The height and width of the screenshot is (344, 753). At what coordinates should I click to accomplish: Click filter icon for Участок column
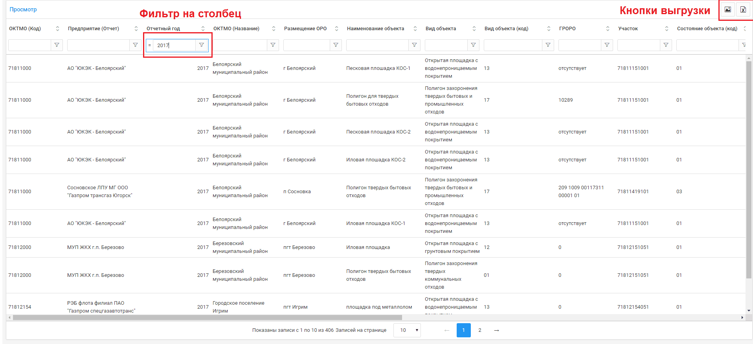pyautogui.click(x=666, y=45)
